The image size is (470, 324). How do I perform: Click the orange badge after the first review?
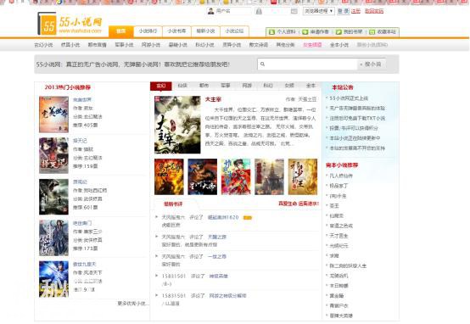pos(247,218)
